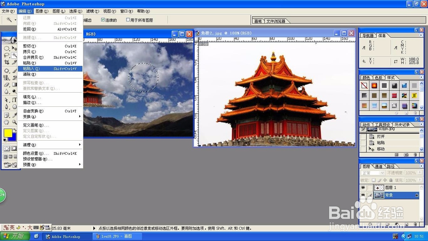Image resolution: width=428 pixels, height=241 pixels.
Task: Switch to the 导航器 tab
Action: [x=368, y=36]
